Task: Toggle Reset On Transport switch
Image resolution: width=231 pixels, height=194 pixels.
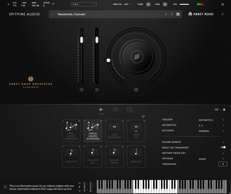Action: (x=223, y=147)
